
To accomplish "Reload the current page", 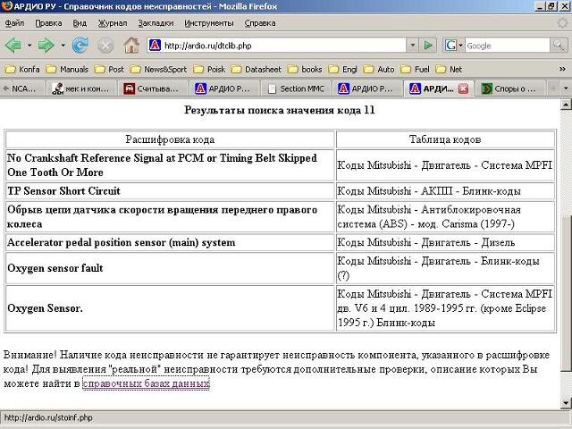I will [x=80, y=45].
